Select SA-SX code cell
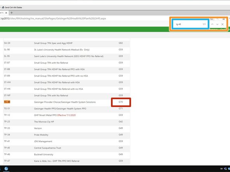The height and width of the screenshot is (172, 230). pos(7,43)
